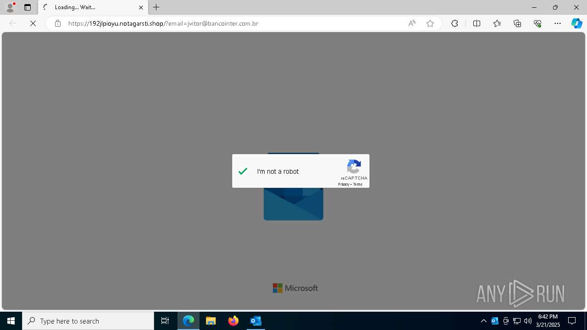Image resolution: width=587 pixels, height=330 pixels.
Task: Click the Meet Now tray icon
Action: 506,321
